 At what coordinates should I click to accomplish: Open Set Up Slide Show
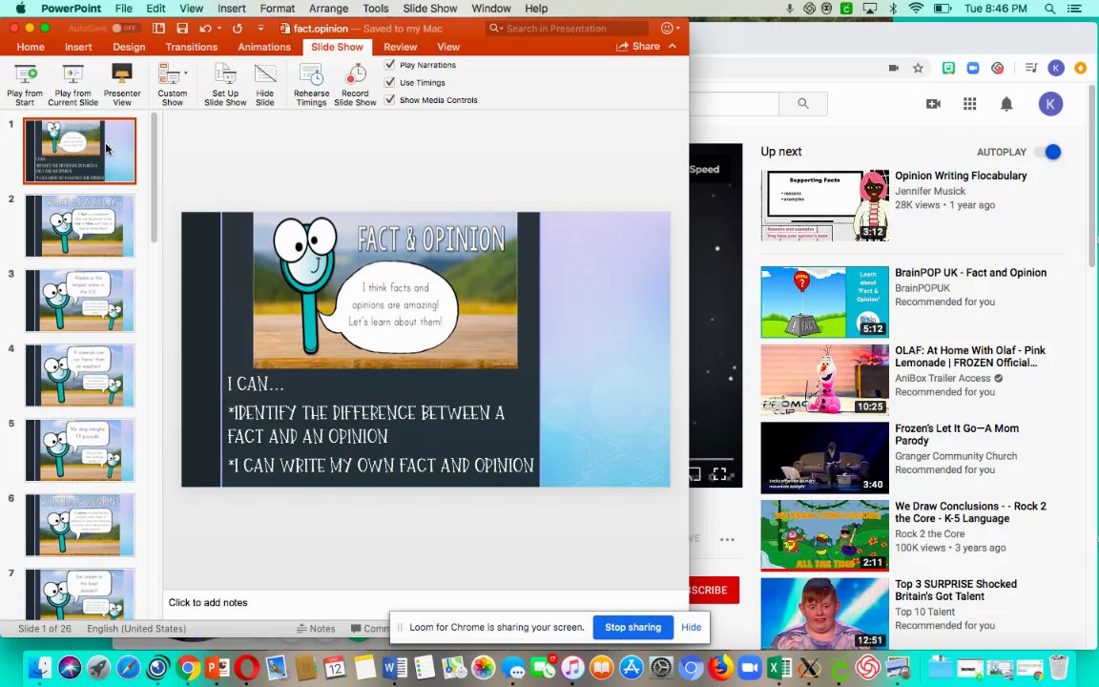pos(225,85)
